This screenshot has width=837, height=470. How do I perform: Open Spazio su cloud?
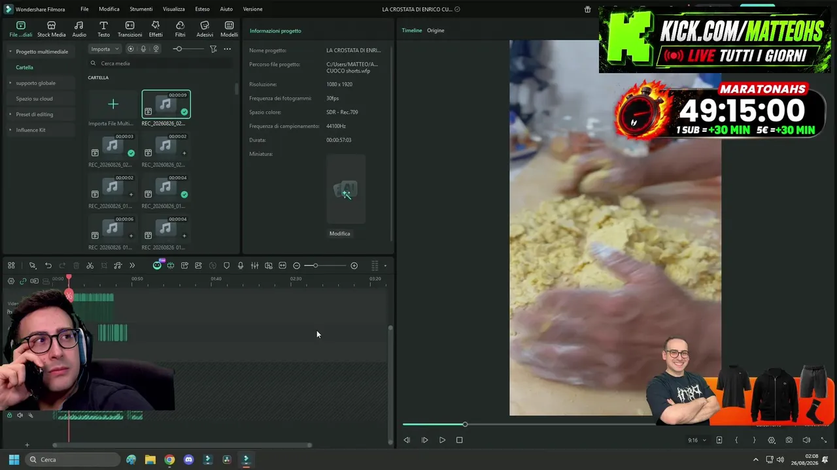click(x=34, y=99)
